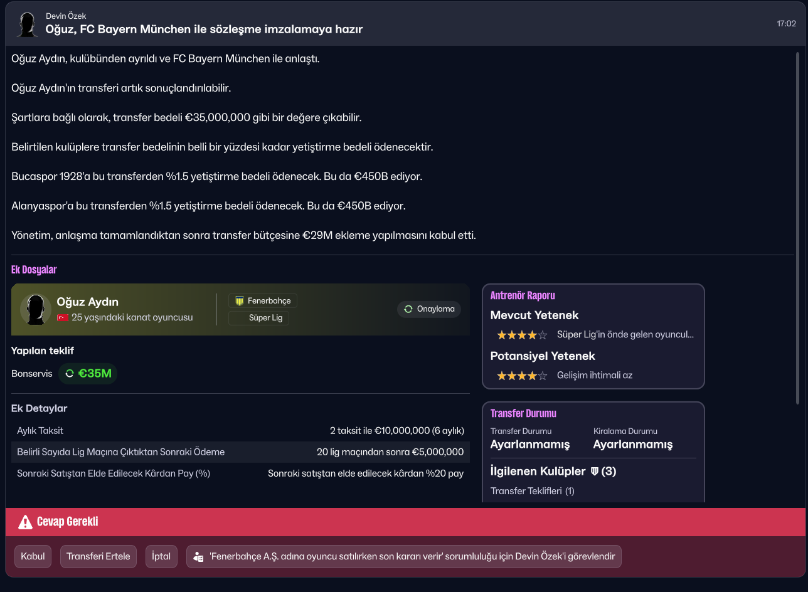Click the Onaylama status pill
Viewport: 808px width, 592px height.
coord(429,309)
